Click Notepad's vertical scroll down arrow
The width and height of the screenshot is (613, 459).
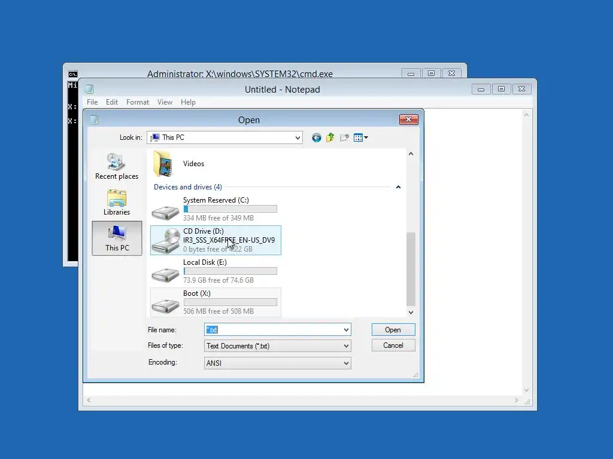coord(527,390)
